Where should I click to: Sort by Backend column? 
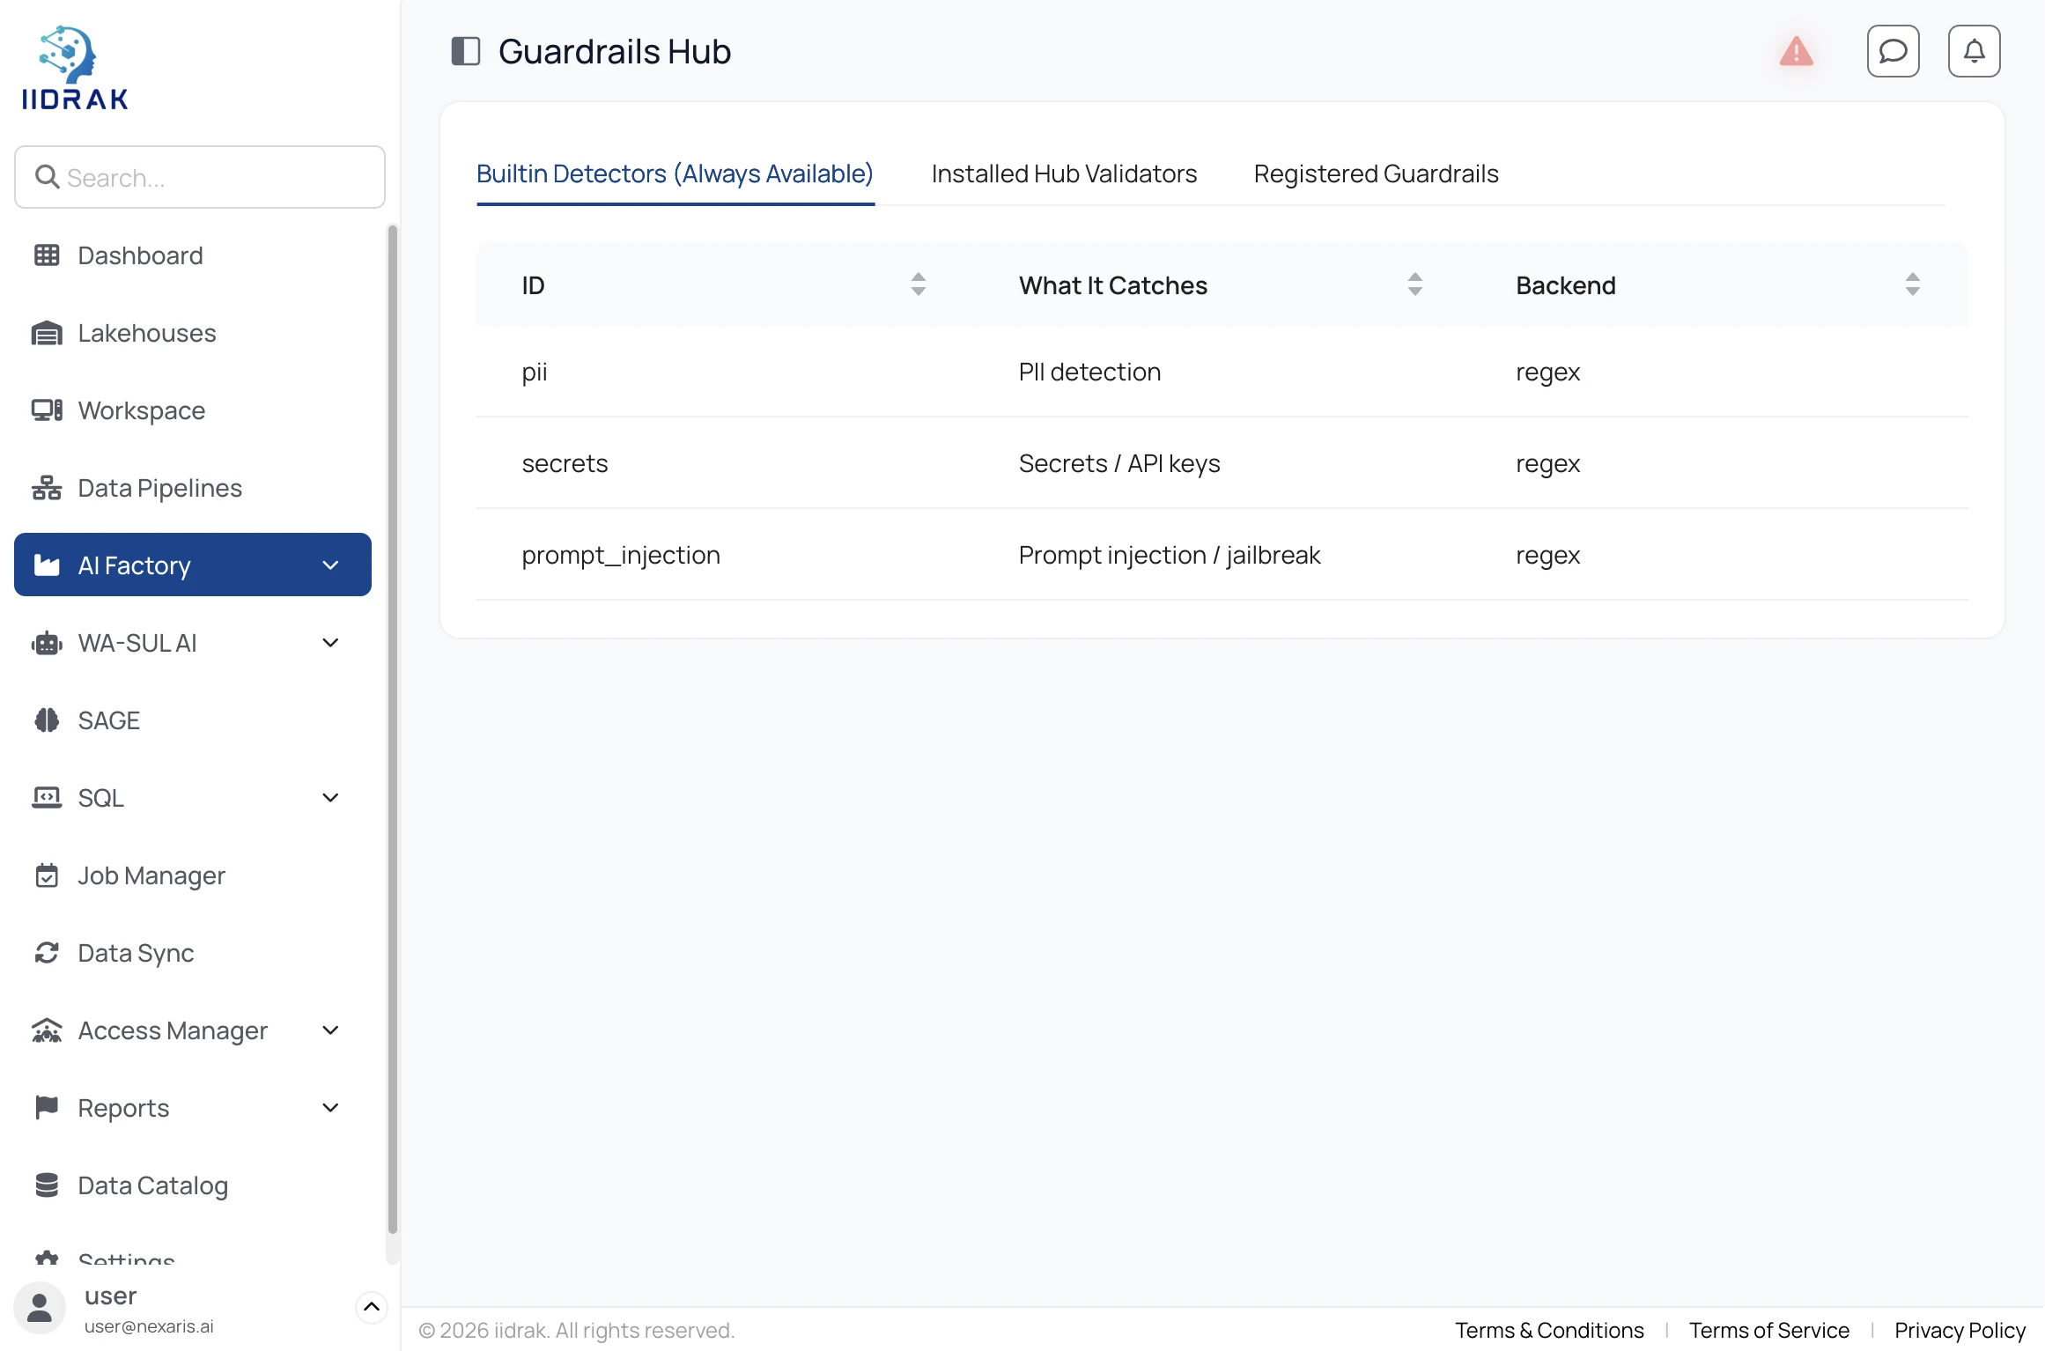pos(1912,284)
